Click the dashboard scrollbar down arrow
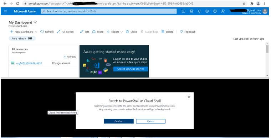The image size is (271, 138). (267, 75)
